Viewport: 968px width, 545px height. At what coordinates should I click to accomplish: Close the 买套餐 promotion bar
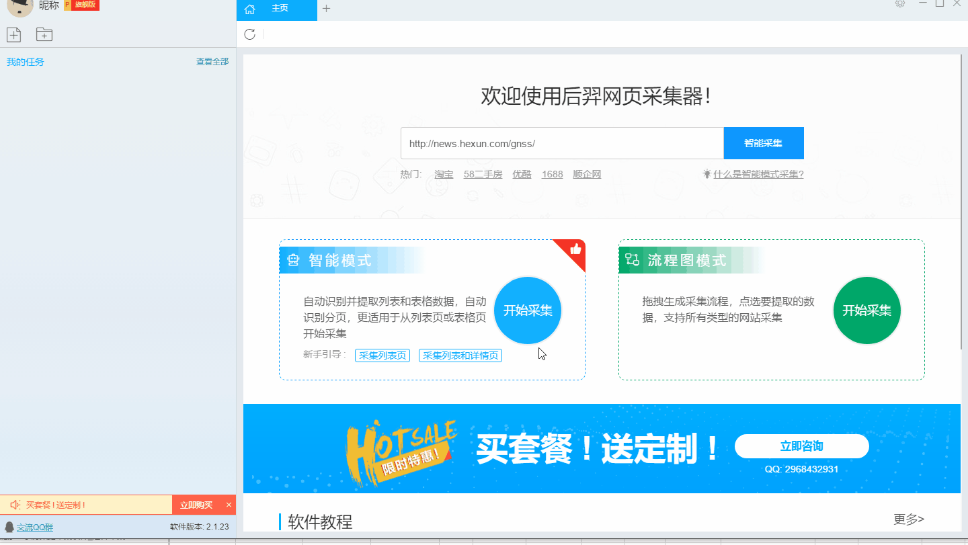tap(229, 505)
